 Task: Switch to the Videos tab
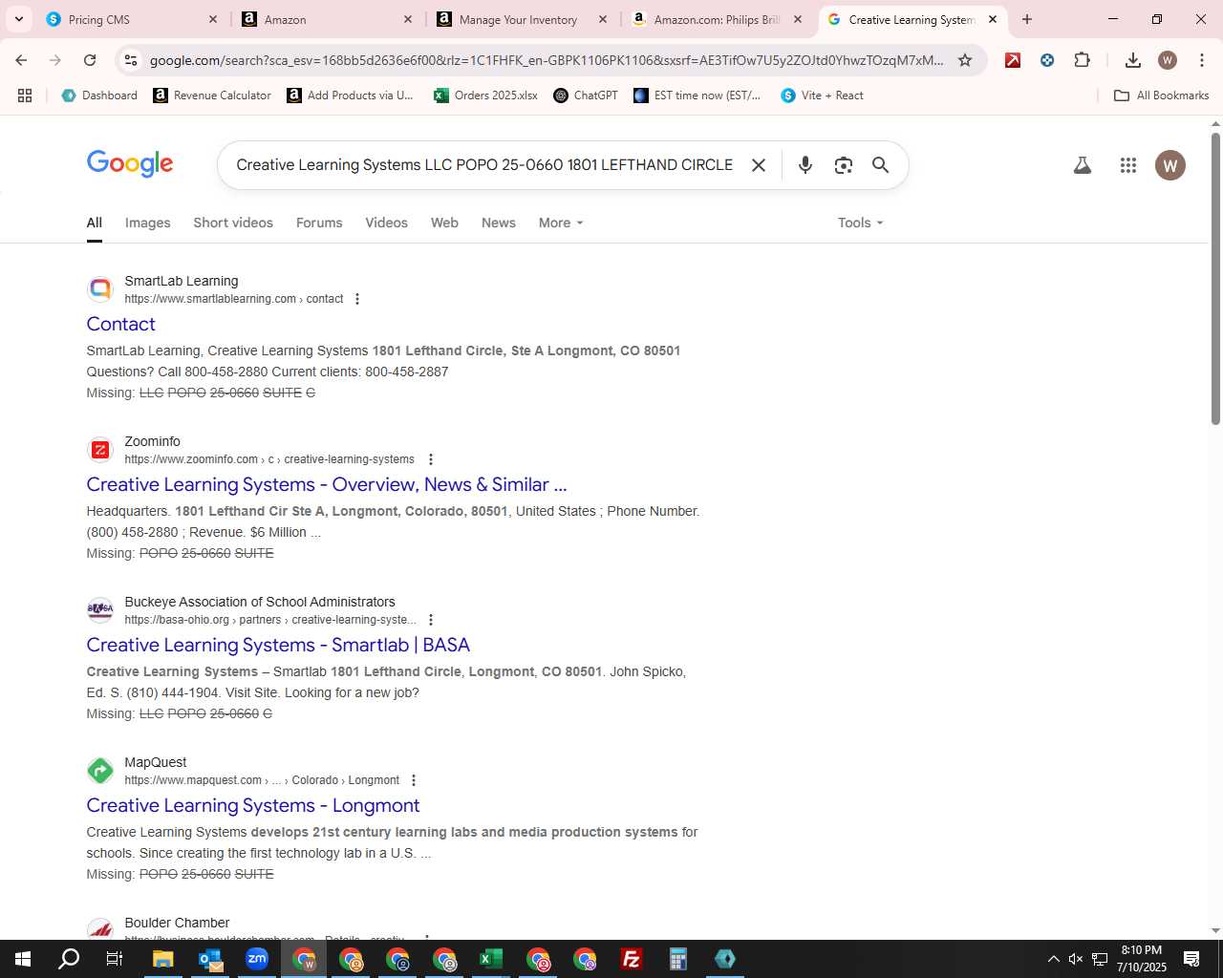[386, 223]
